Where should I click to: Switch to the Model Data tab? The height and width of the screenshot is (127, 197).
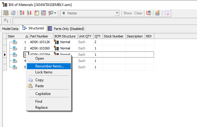point(10,29)
